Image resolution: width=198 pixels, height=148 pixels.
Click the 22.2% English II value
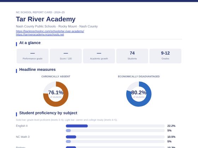click(171, 126)
